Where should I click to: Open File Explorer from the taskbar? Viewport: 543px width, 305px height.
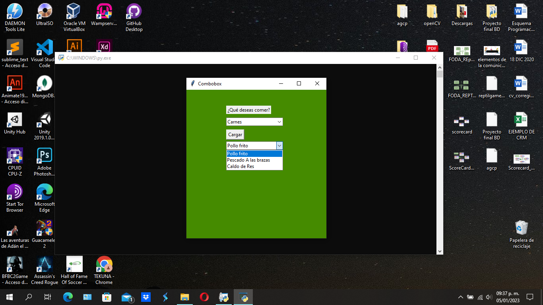(x=184, y=297)
